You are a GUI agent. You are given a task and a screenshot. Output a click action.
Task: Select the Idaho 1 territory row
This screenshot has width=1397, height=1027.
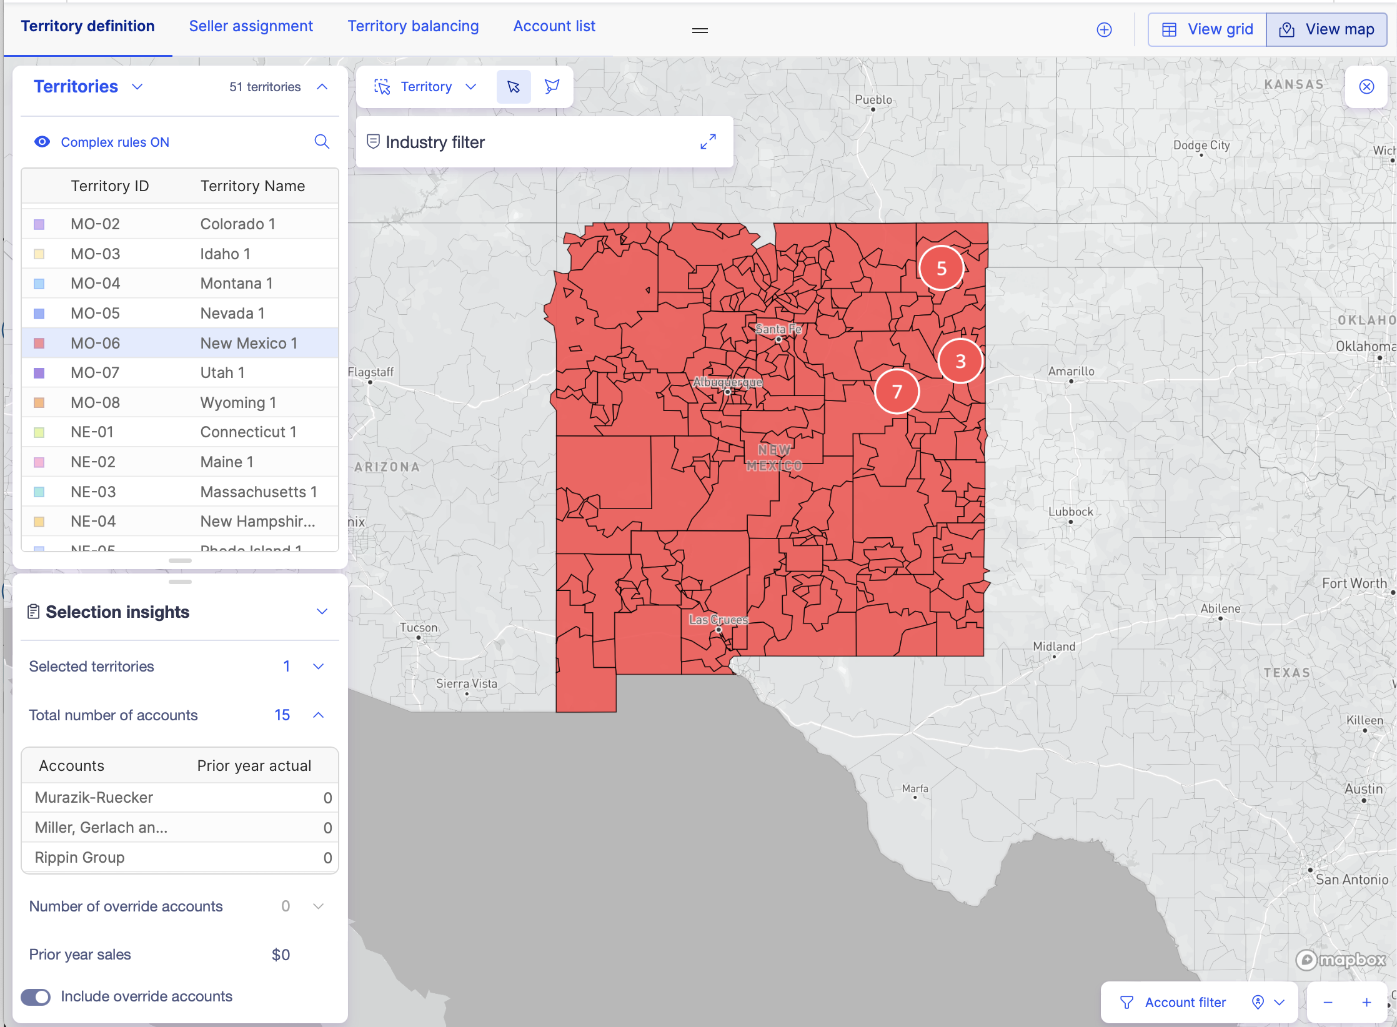[180, 254]
